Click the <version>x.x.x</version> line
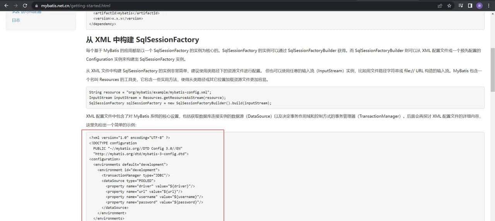 click(118, 19)
